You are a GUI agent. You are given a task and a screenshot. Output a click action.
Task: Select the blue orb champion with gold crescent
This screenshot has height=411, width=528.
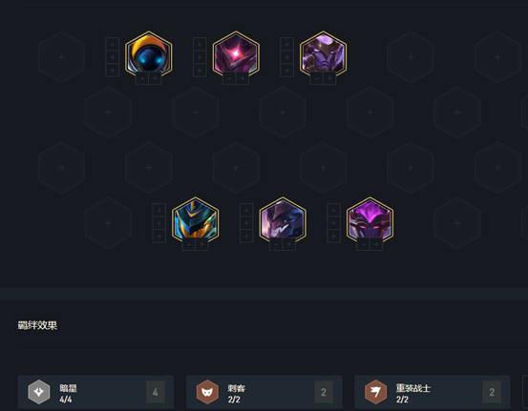coord(149,53)
